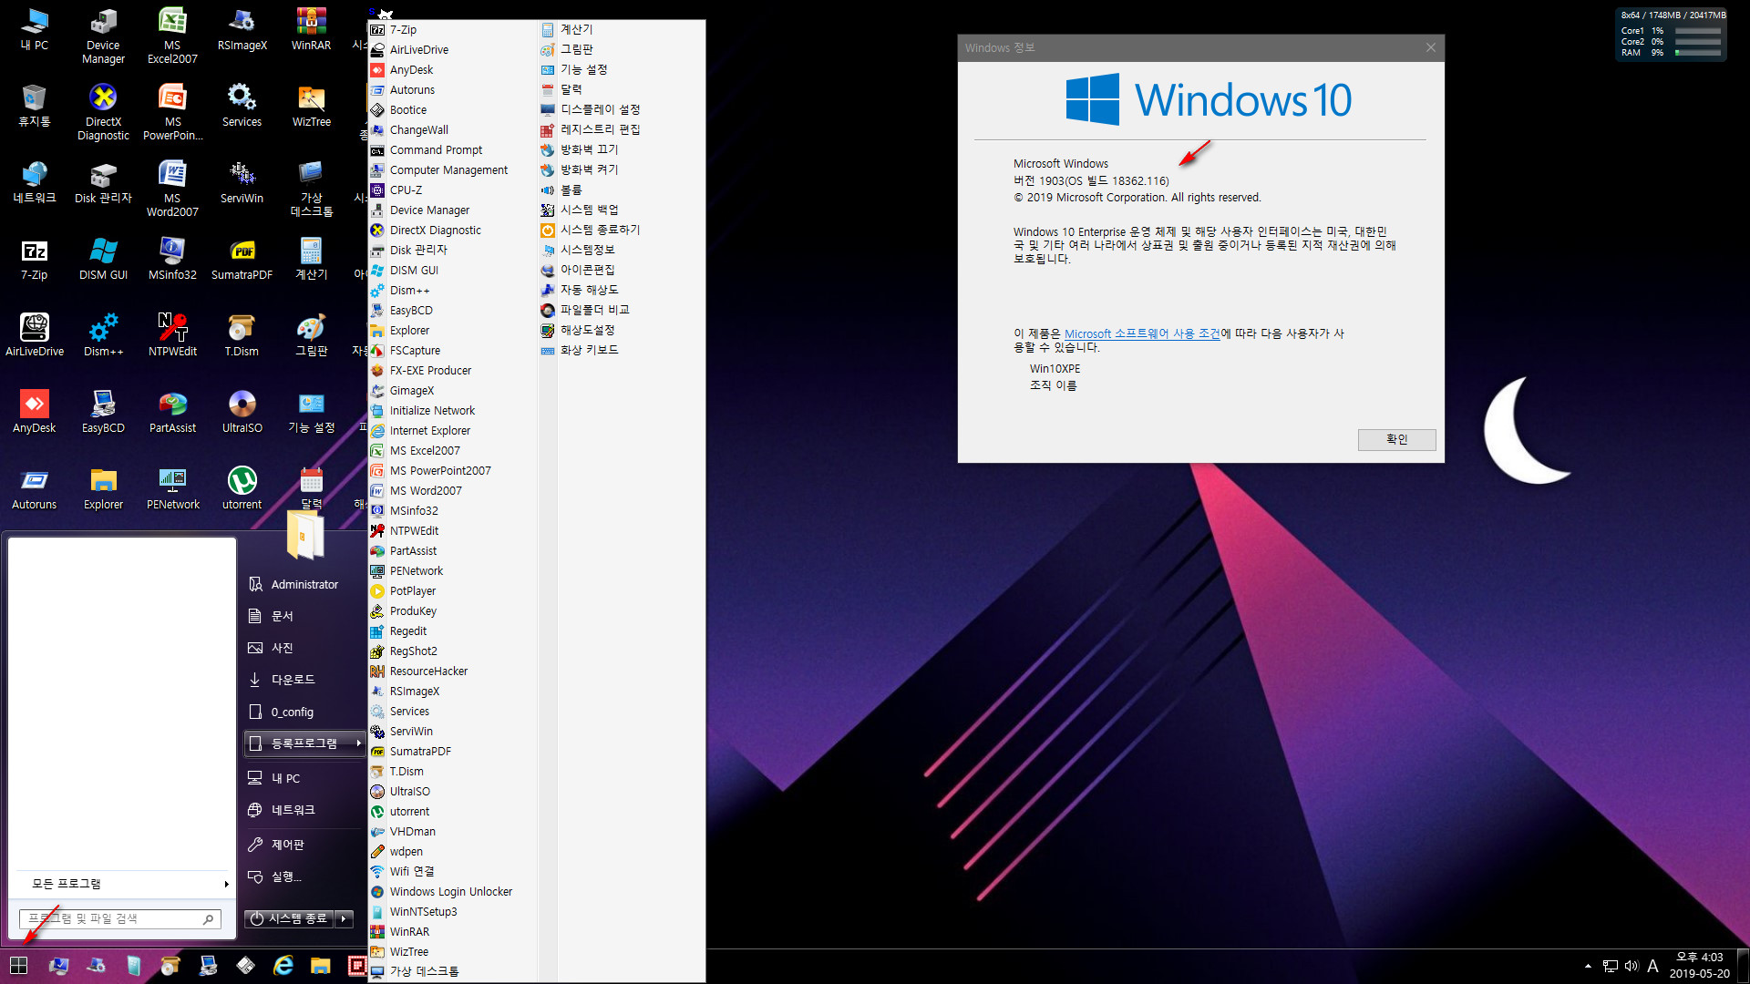1750x984 pixels.
Task: Click the 프로그램 및 파일 검색 search box
Action: pos(119,919)
